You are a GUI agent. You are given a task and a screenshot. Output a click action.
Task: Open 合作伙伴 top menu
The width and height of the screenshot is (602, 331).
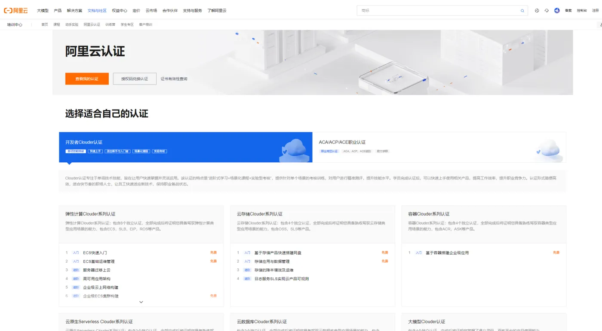point(170,11)
